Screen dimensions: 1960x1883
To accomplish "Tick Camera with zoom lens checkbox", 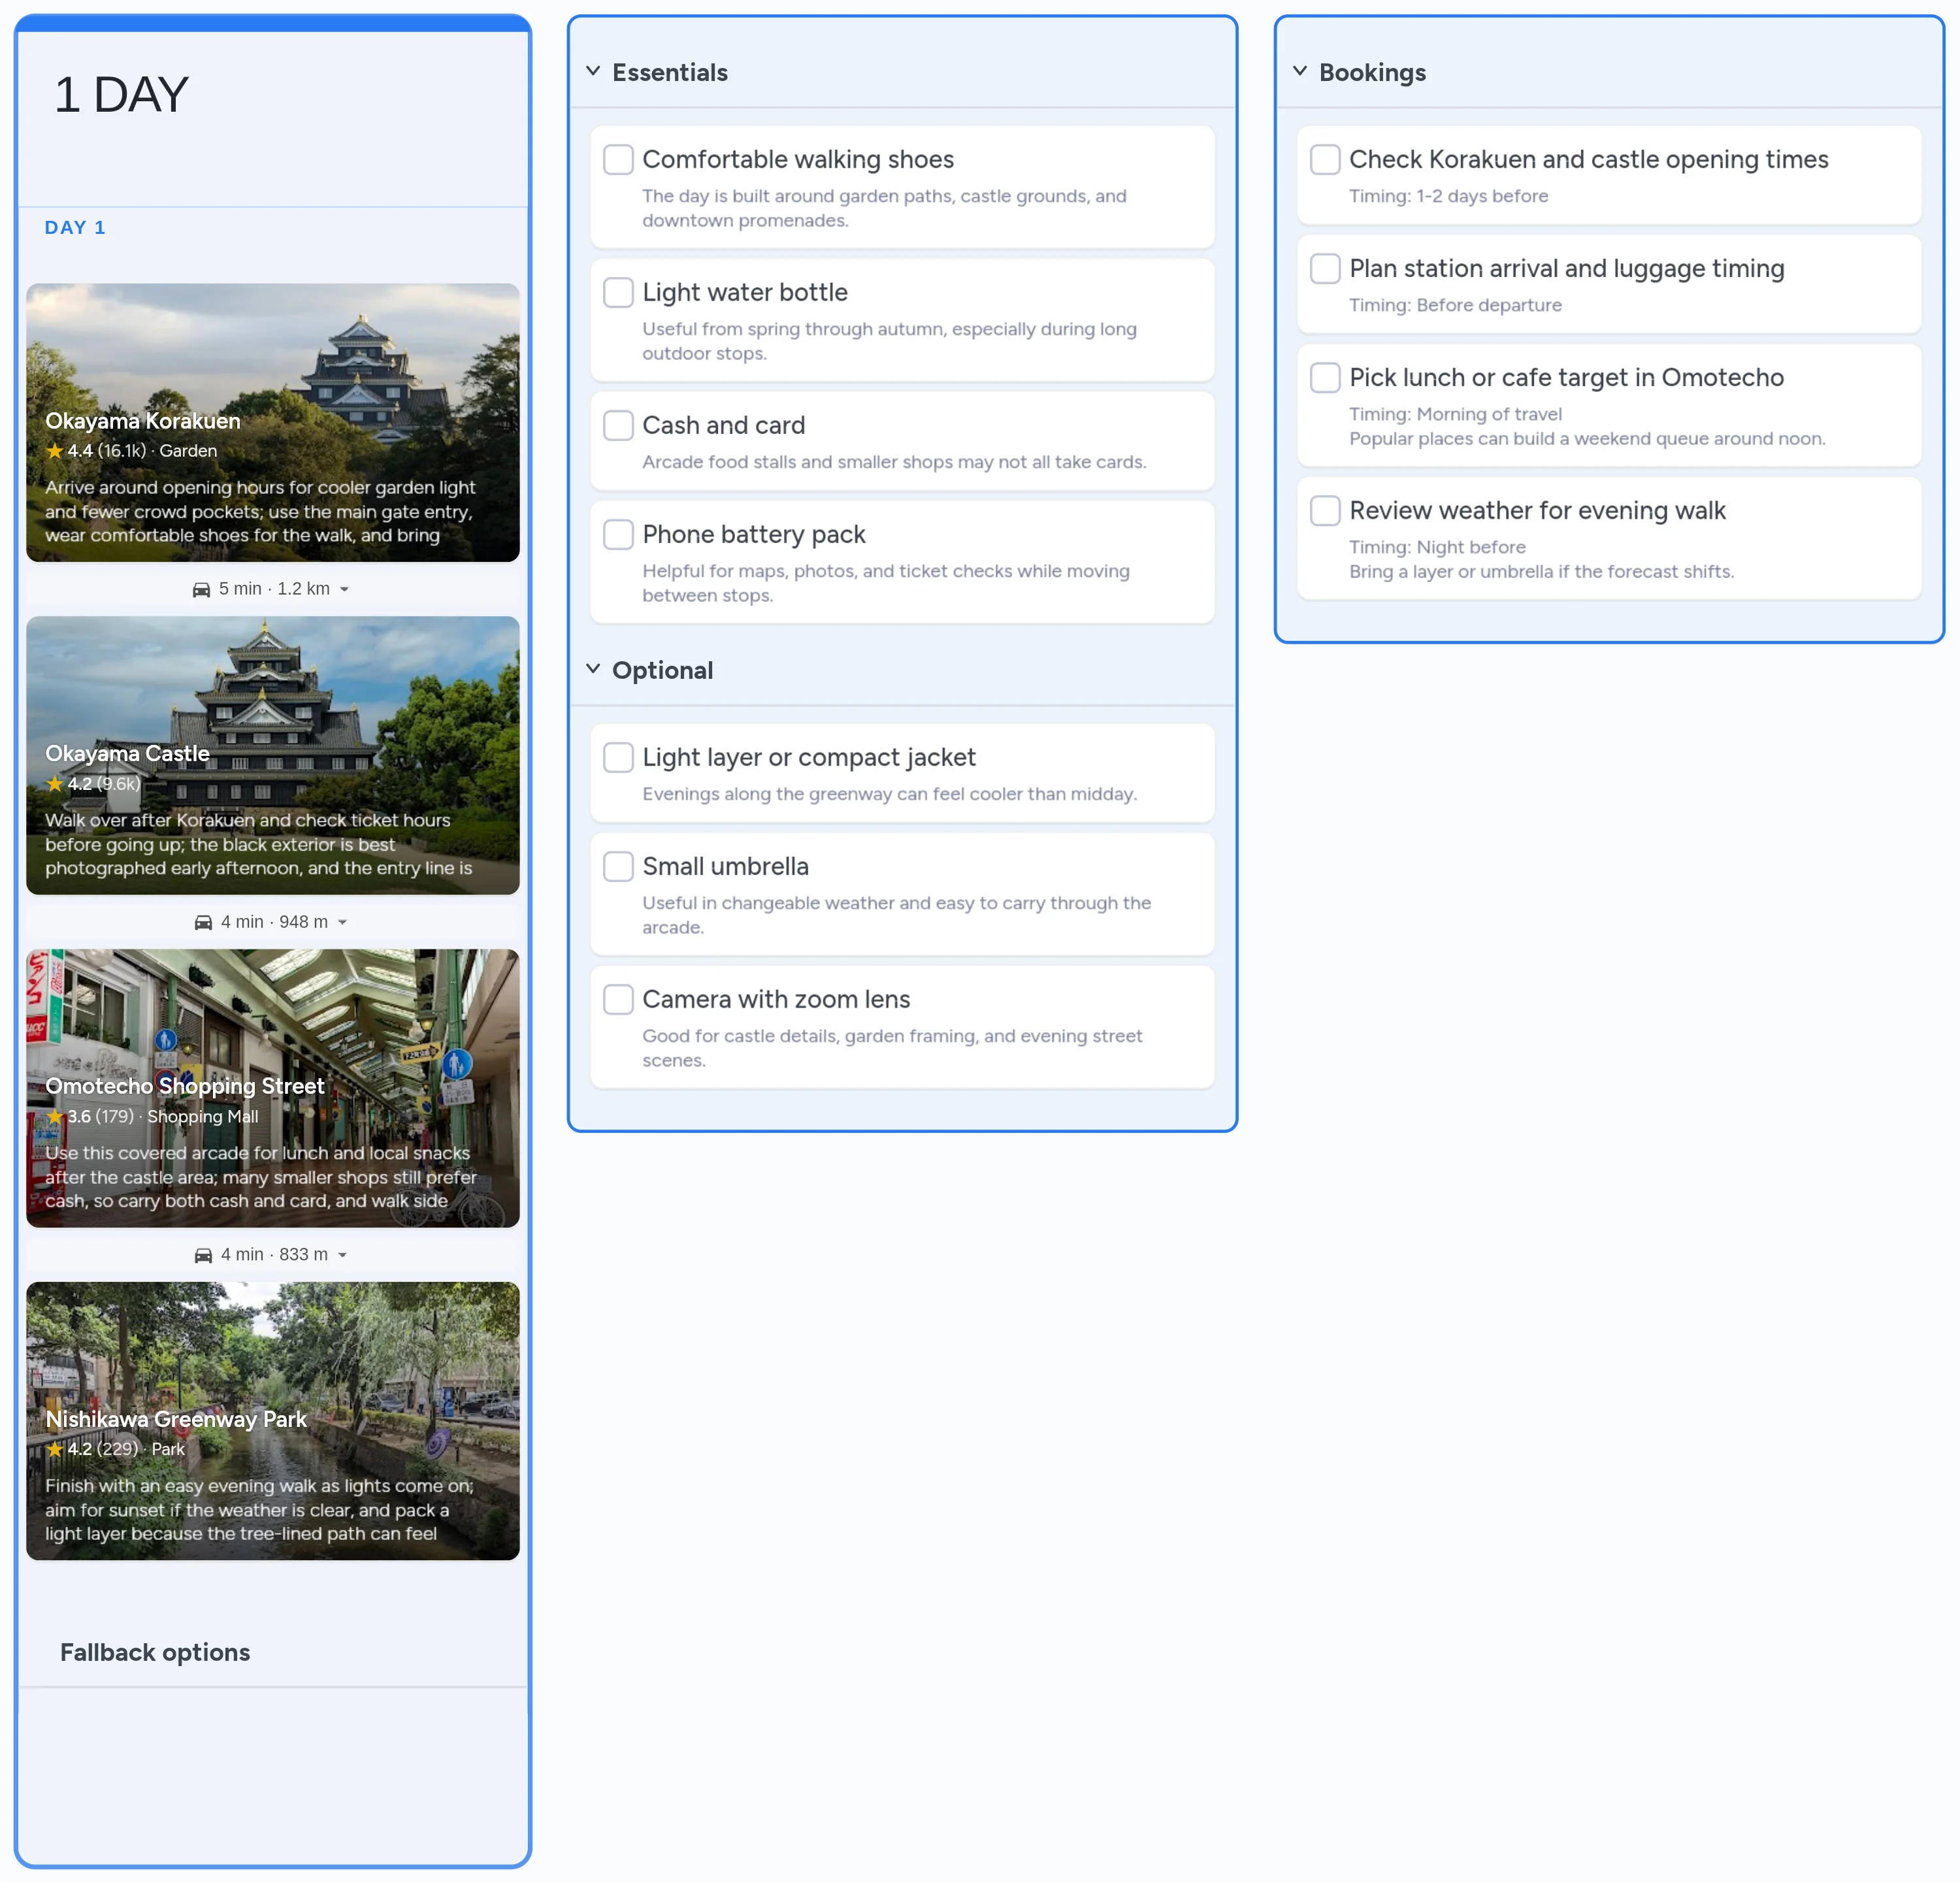I will click(618, 999).
